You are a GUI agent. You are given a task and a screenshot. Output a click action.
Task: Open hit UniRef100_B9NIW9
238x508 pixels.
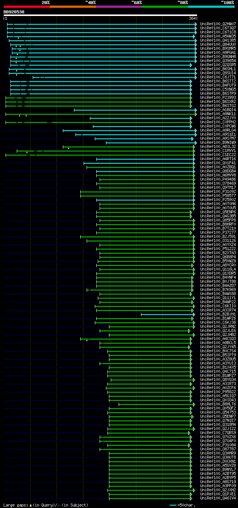[218, 142]
